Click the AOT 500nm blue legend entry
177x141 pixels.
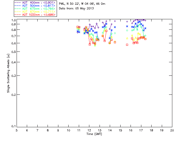coord(35,6)
